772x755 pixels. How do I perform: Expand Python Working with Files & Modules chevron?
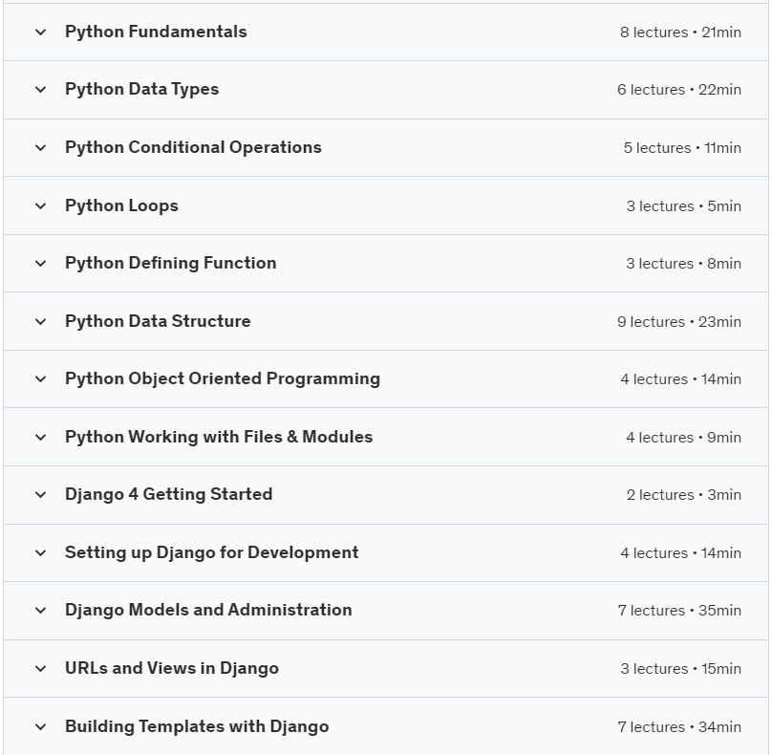pos(41,438)
